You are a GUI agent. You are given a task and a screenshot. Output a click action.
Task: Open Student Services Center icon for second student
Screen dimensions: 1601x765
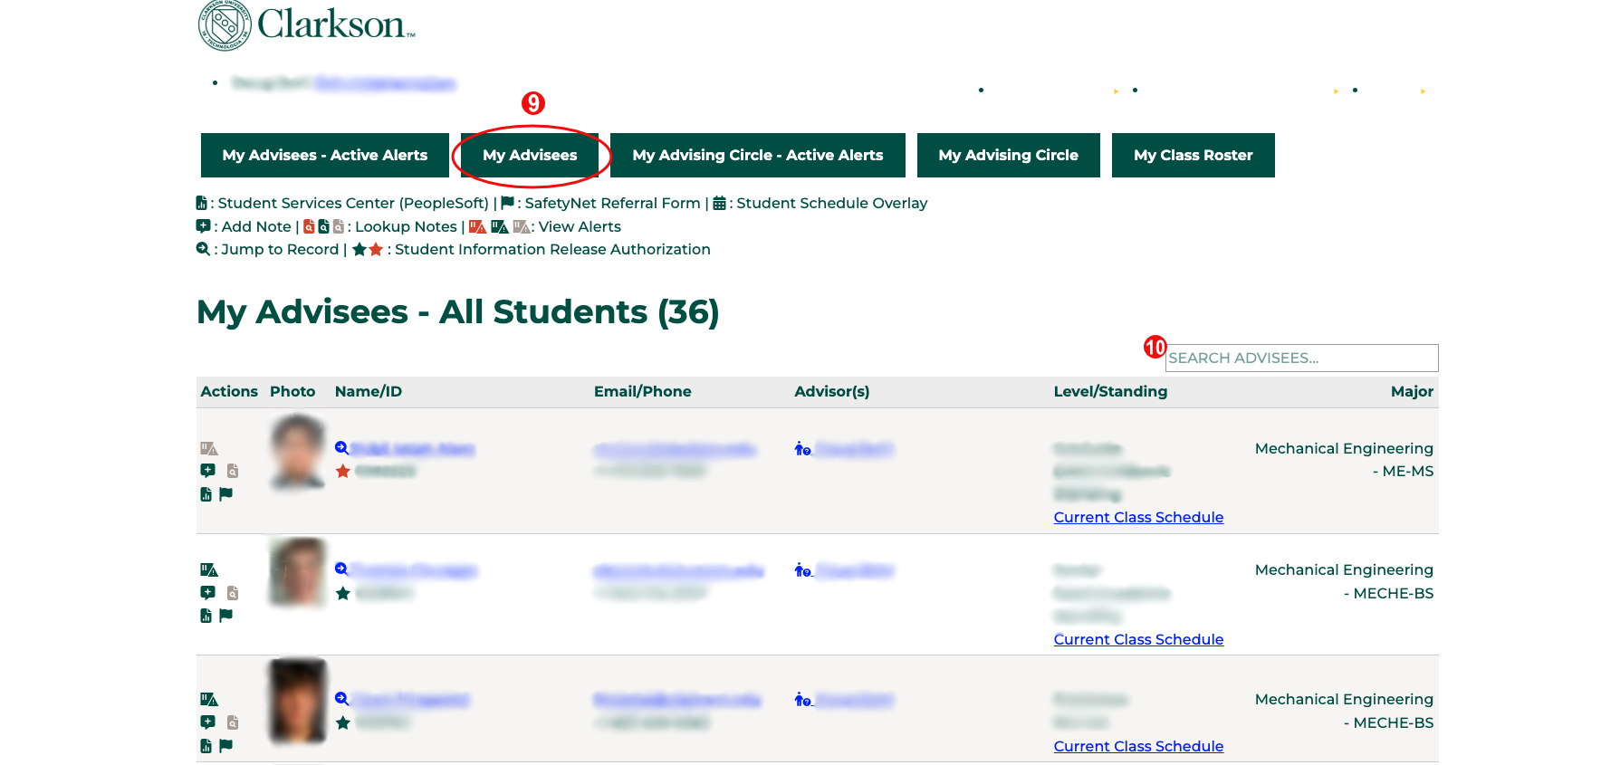206,617
